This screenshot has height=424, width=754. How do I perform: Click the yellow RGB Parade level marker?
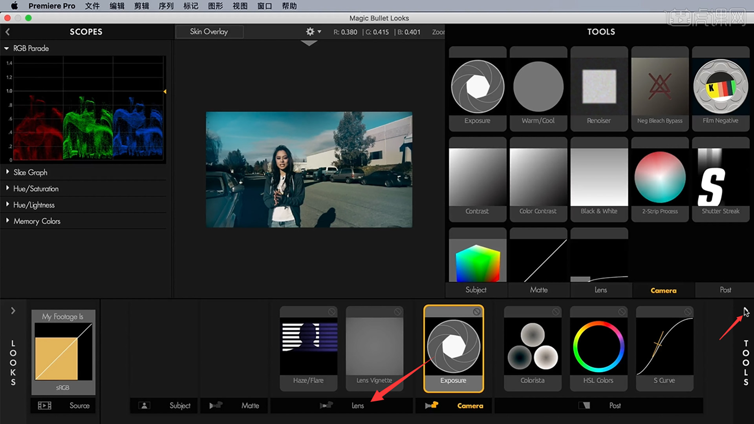165,91
